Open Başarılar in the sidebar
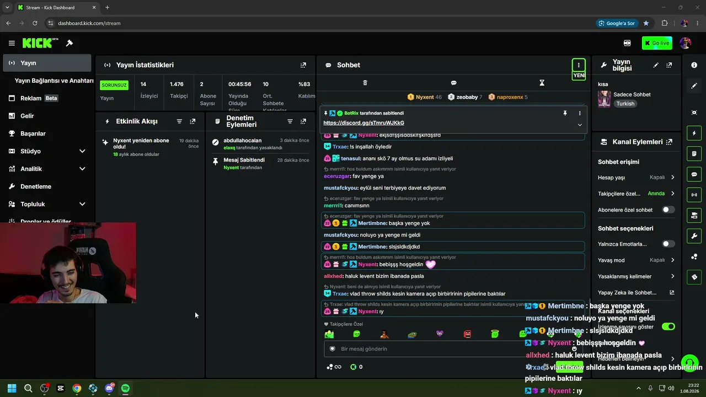Image resolution: width=706 pixels, height=397 pixels. [47, 133]
